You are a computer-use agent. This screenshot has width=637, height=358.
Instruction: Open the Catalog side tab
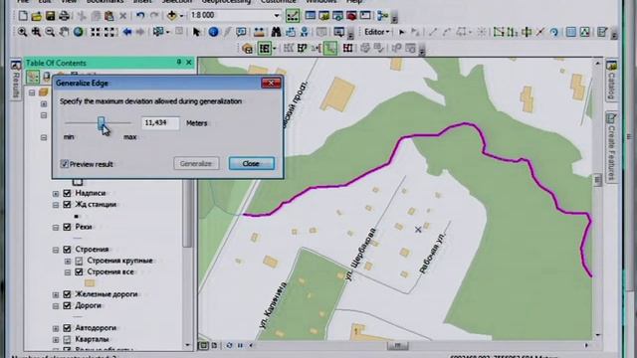pos(611,81)
